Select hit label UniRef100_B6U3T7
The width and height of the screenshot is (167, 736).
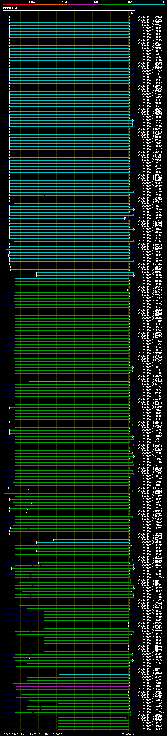tap(150, 367)
